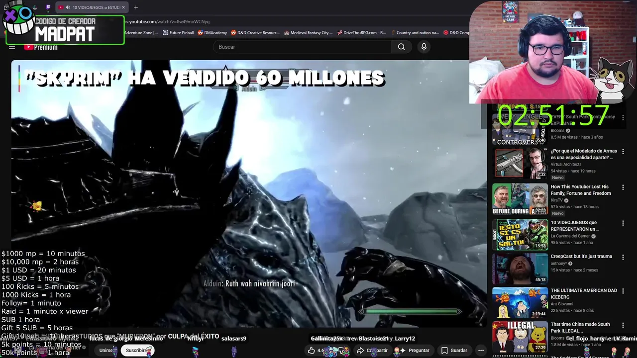The height and width of the screenshot is (358, 637).
Task: Switch to the 10 VIDEOJUEGOS YouTube tab
Action: pyautogui.click(x=92, y=7)
